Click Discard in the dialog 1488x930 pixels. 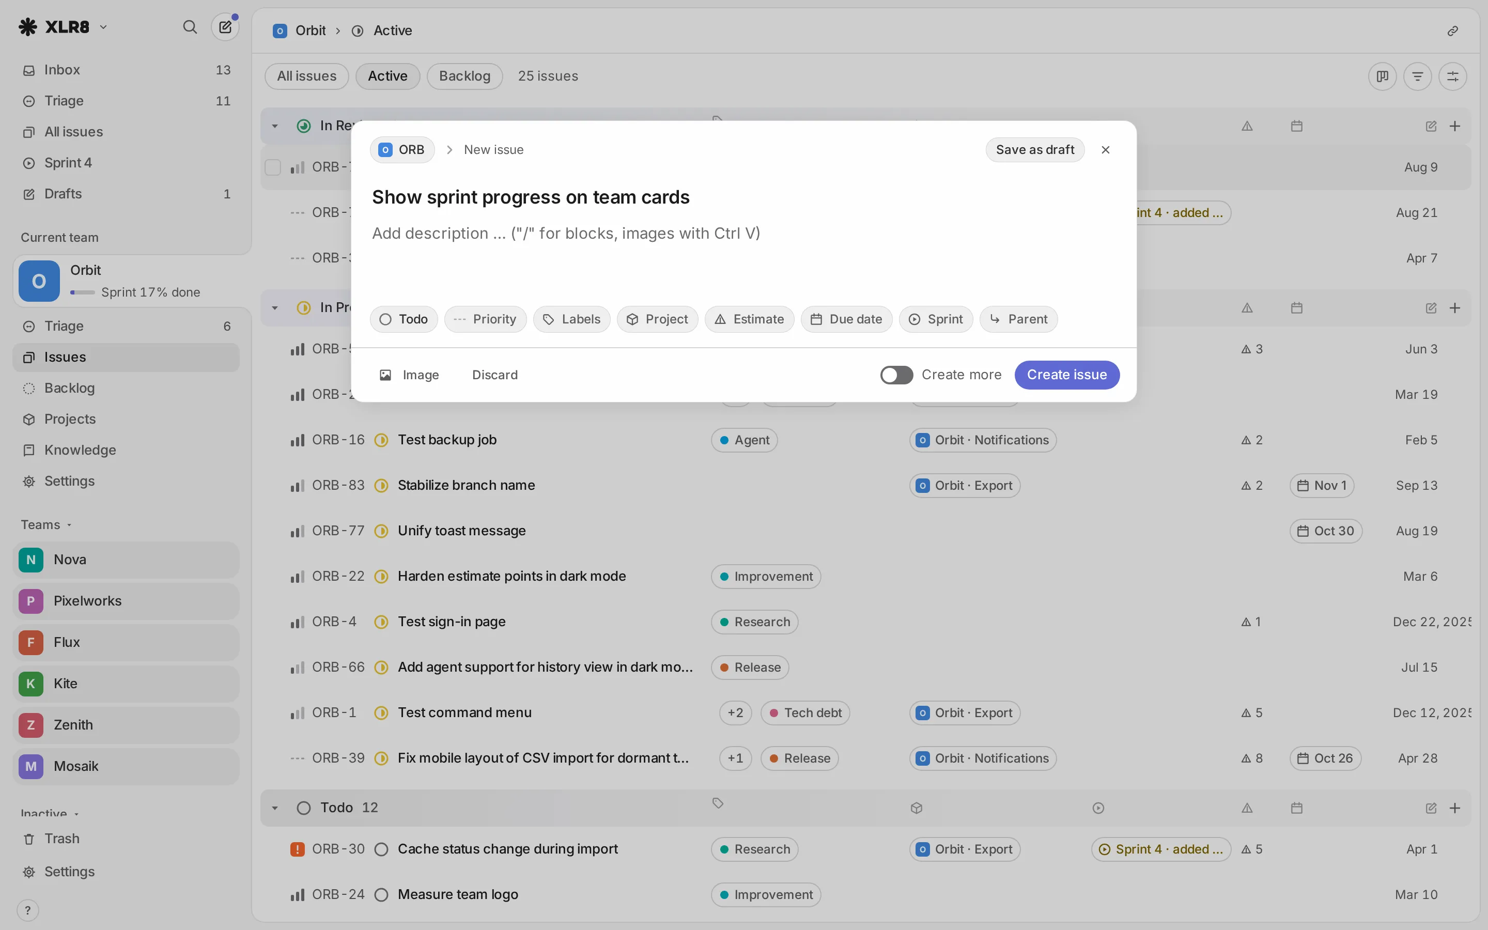pos(494,375)
